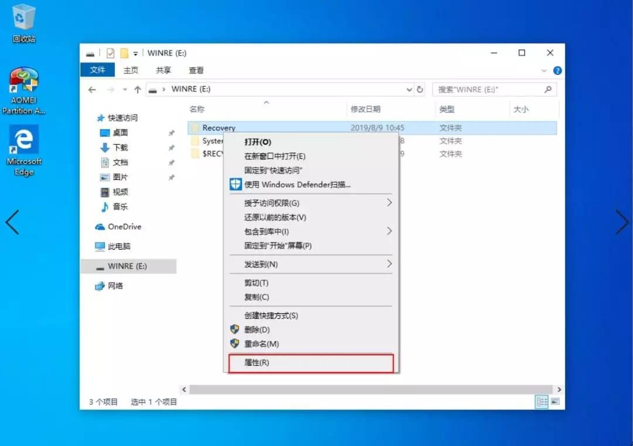
Task: Click the search WINRE (E:) input box
Action: coord(488,90)
